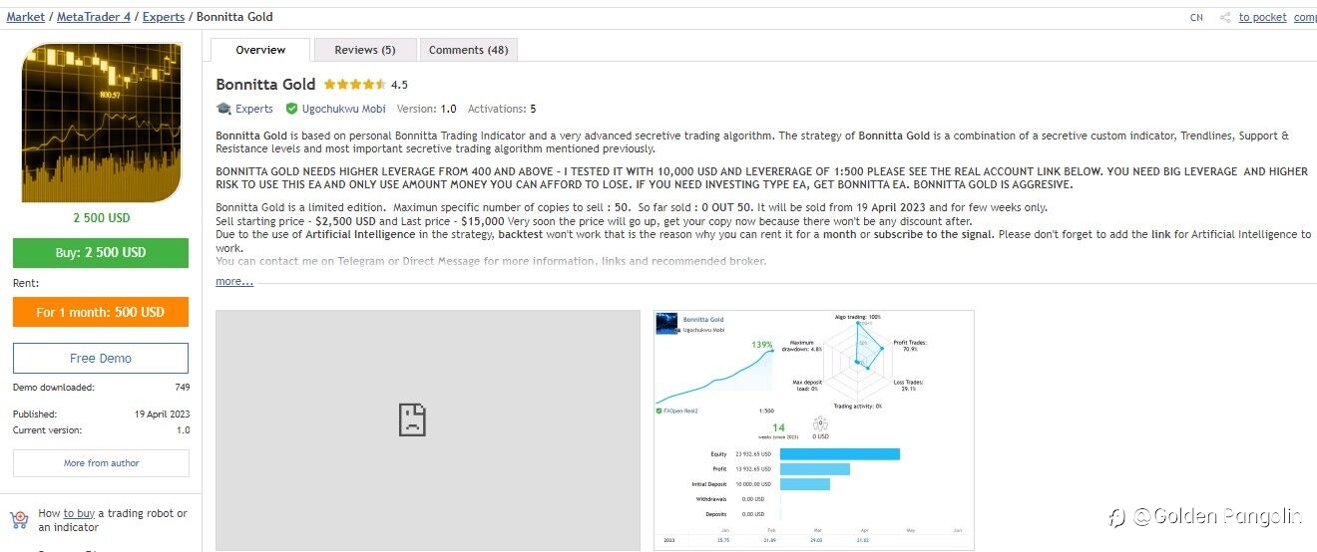Click the graduation cap Experts icon
Image resolution: width=1317 pixels, height=552 pixels.
tap(223, 109)
